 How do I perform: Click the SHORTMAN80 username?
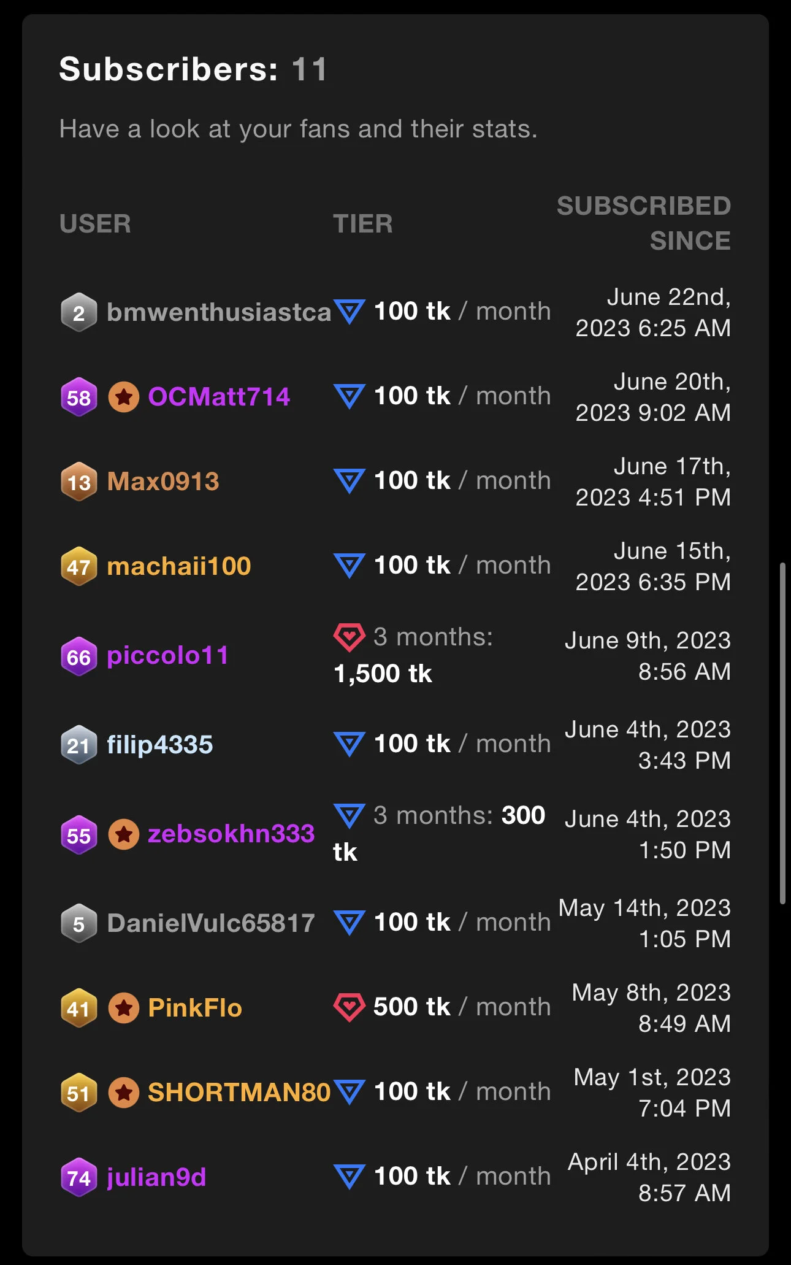239,1093
